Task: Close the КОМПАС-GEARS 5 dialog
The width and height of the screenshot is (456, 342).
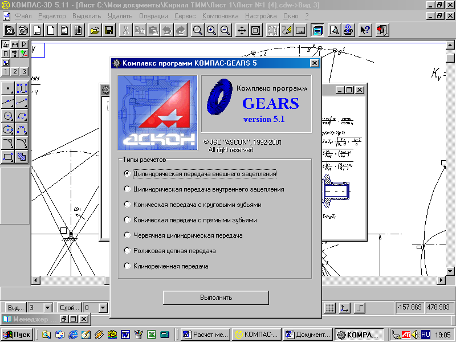Action: [x=314, y=63]
